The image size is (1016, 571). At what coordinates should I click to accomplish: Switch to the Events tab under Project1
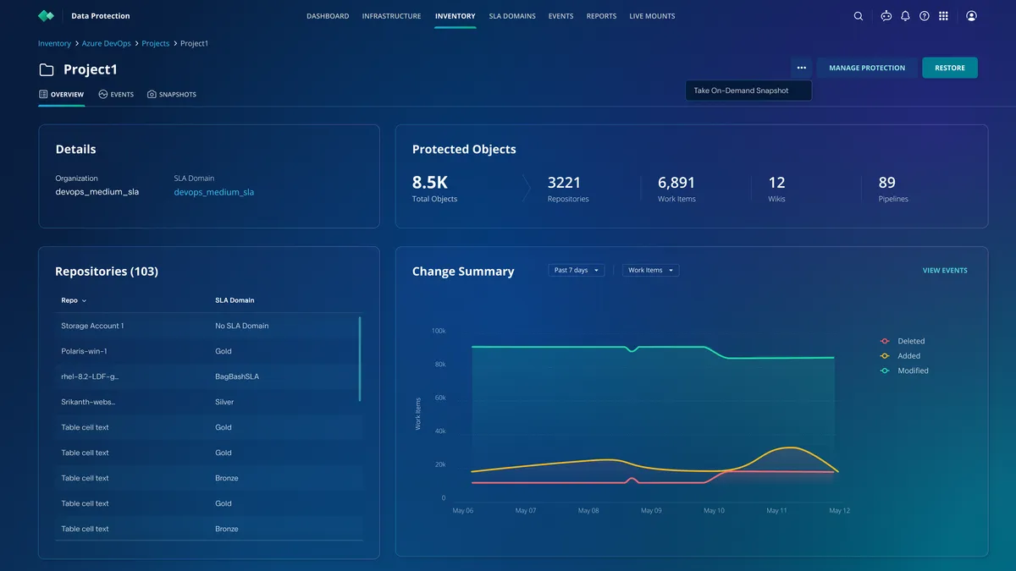tap(116, 95)
